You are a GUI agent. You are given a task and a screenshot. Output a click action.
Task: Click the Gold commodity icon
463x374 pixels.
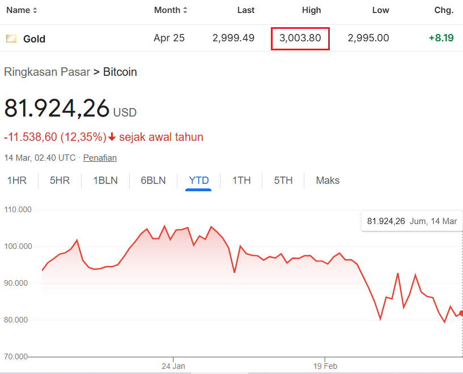coord(10,38)
